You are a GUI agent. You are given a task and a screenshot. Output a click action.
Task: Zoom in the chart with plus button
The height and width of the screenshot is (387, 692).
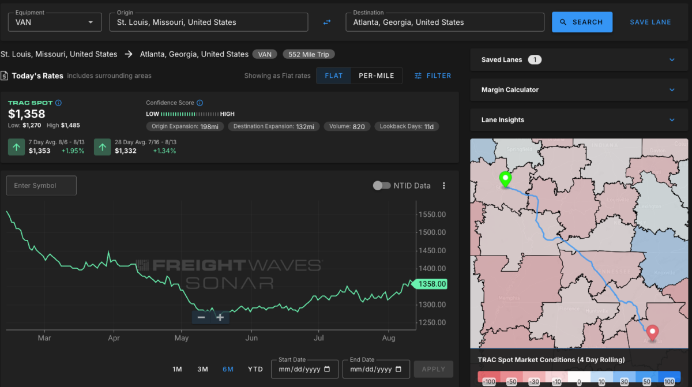click(x=220, y=317)
